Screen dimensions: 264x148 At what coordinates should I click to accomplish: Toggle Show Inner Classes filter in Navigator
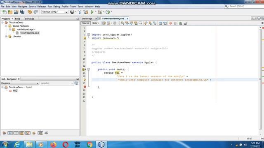tap(28, 133)
